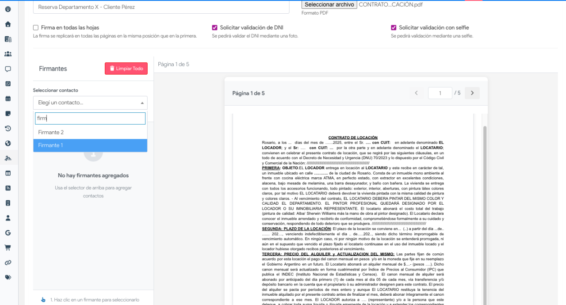The width and height of the screenshot is (566, 305).
Task: Click the page number input field
Action: click(x=440, y=93)
